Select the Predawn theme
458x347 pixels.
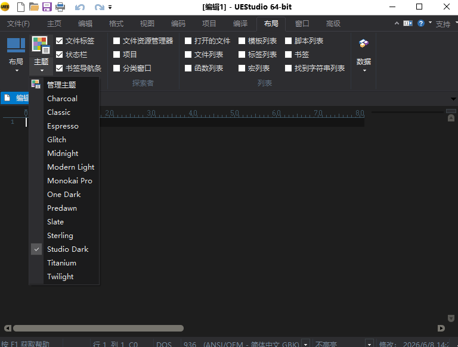tap(64, 208)
